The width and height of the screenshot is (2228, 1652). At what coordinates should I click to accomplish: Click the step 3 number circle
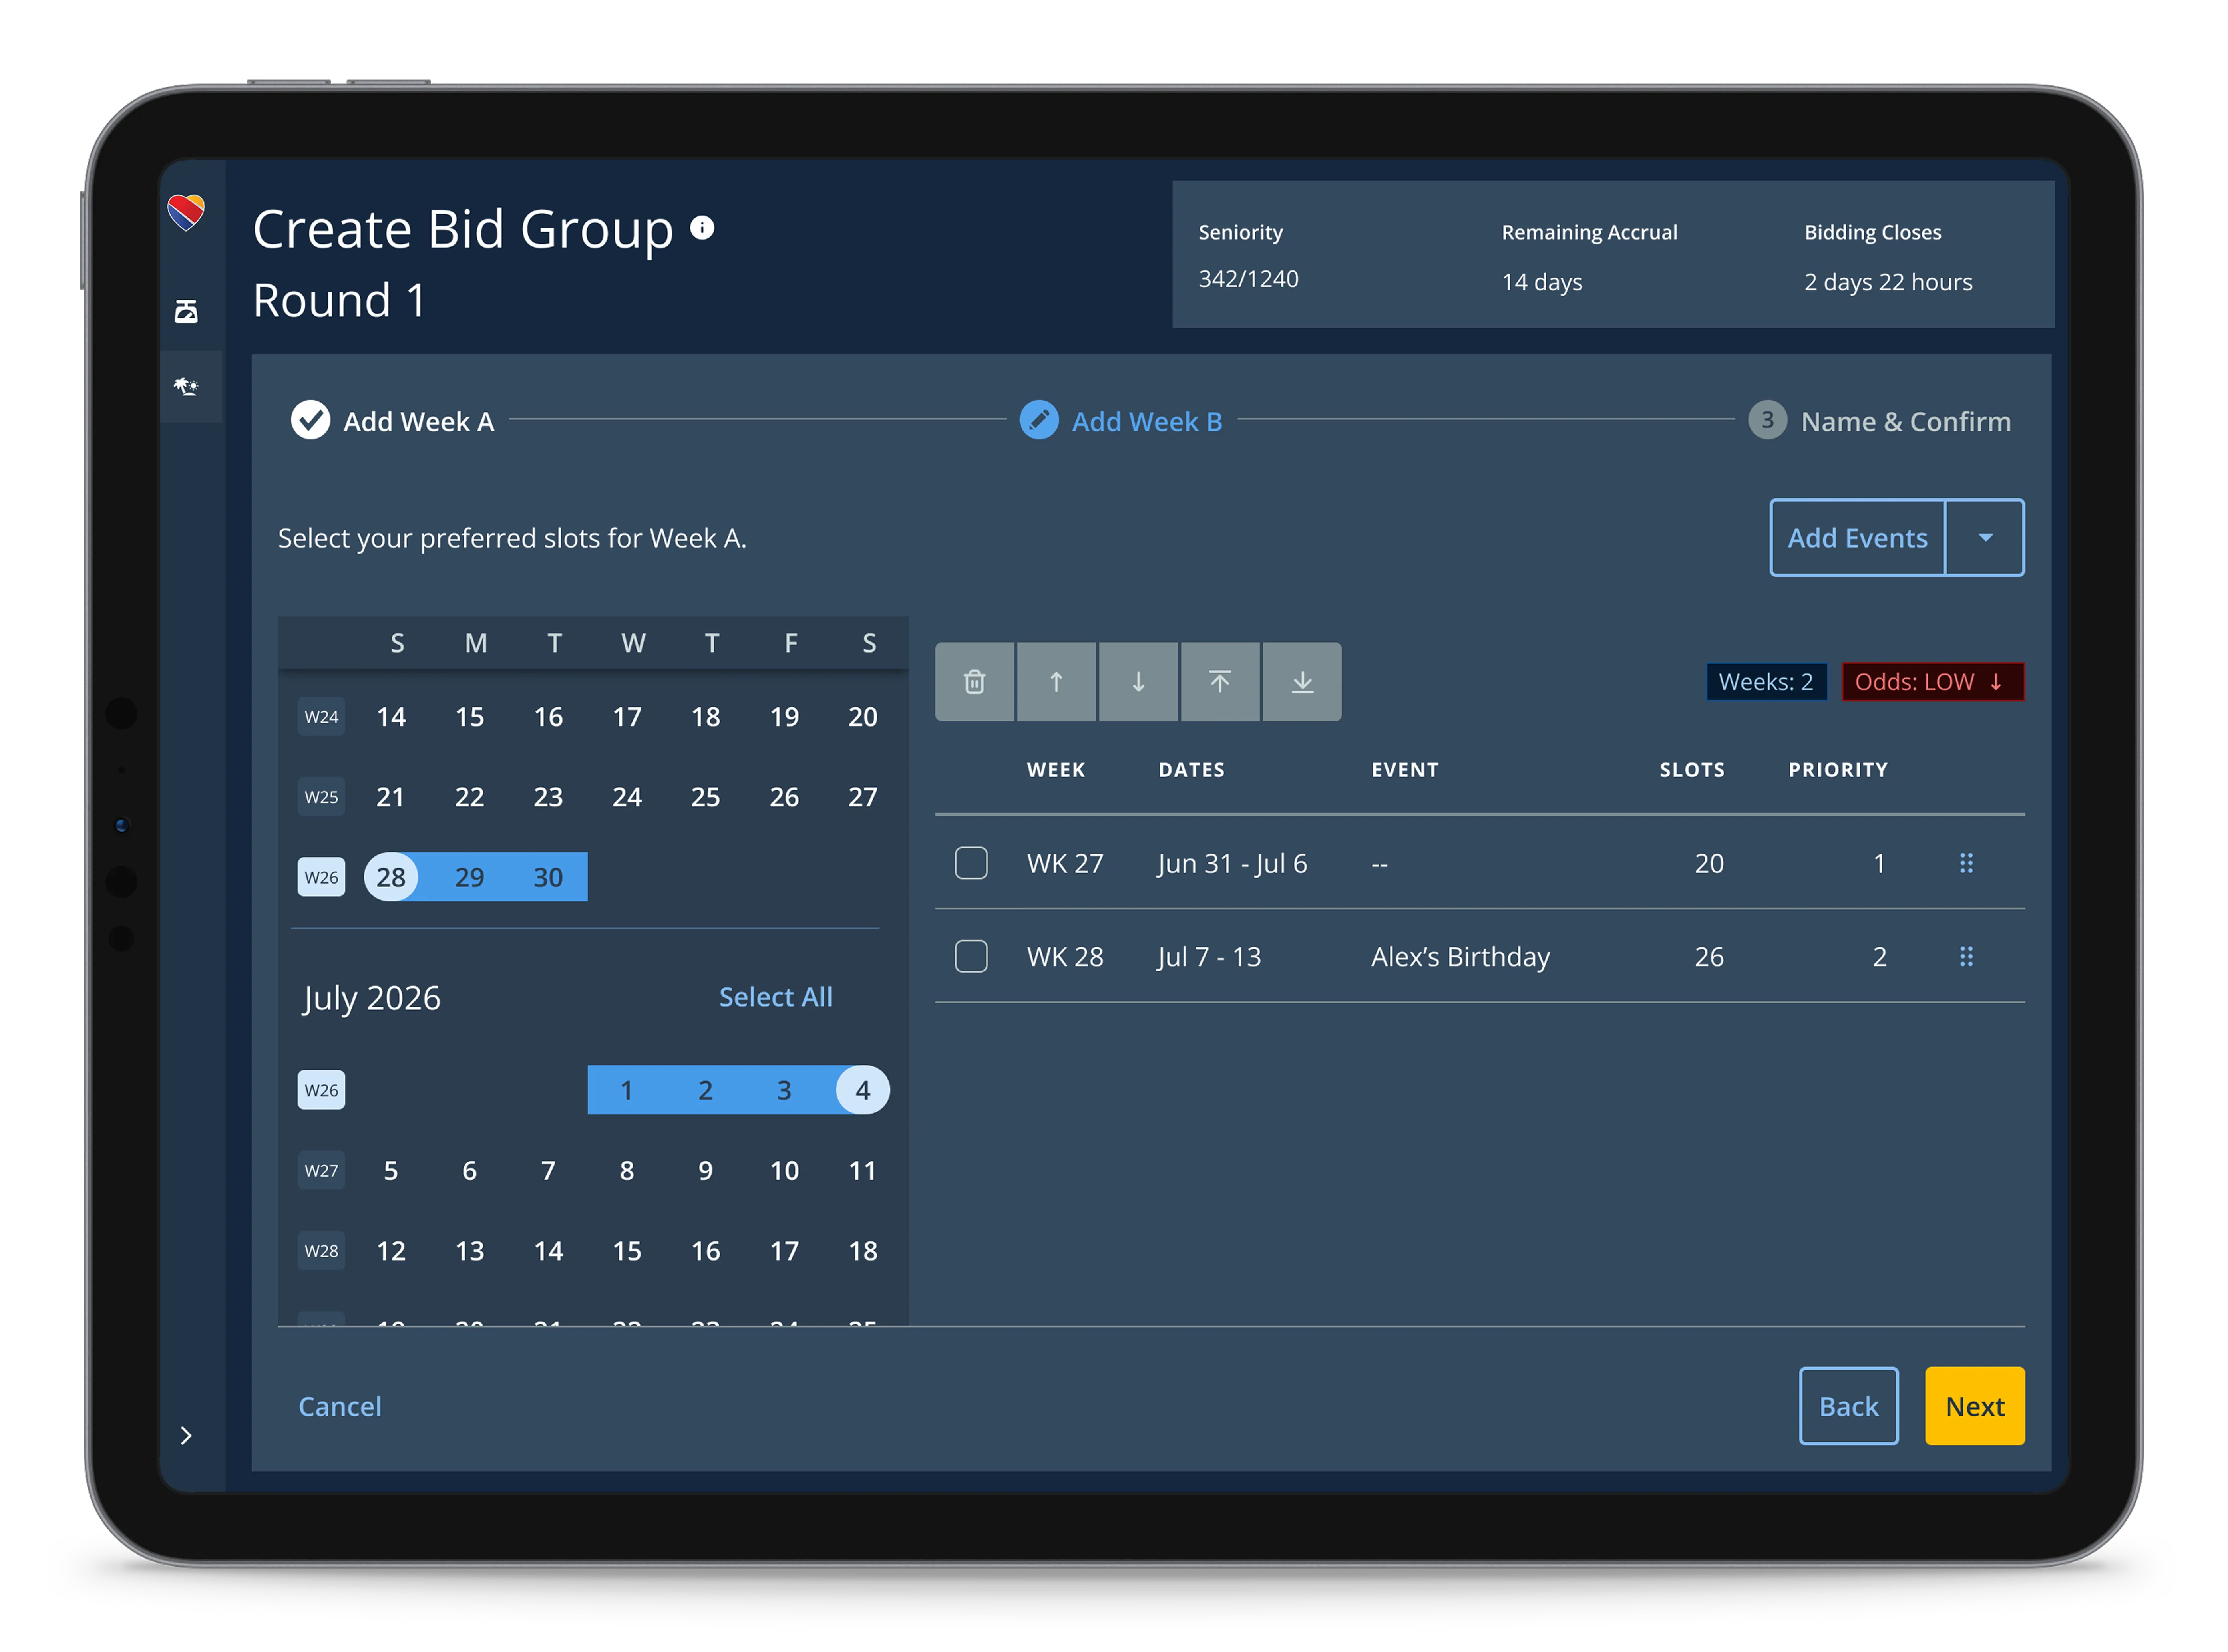1768,420
